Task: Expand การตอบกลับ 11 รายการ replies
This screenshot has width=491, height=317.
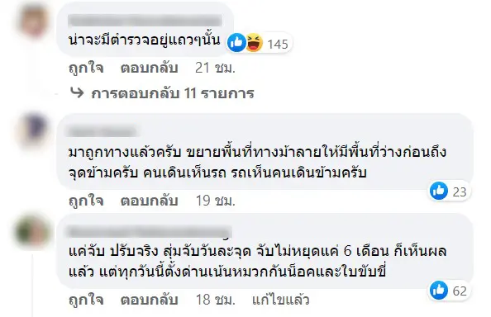Action: click(x=173, y=93)
